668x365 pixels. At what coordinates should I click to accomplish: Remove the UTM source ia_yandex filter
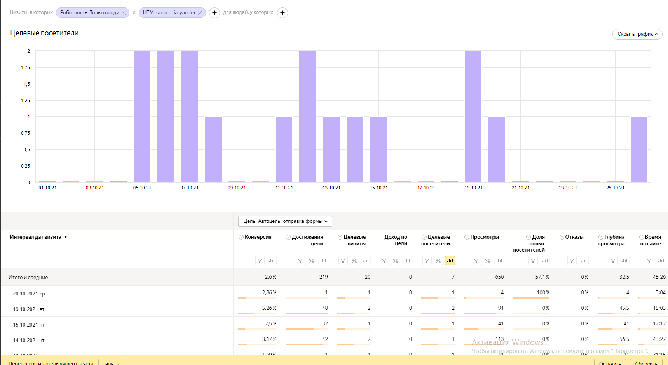click(200, 13)
